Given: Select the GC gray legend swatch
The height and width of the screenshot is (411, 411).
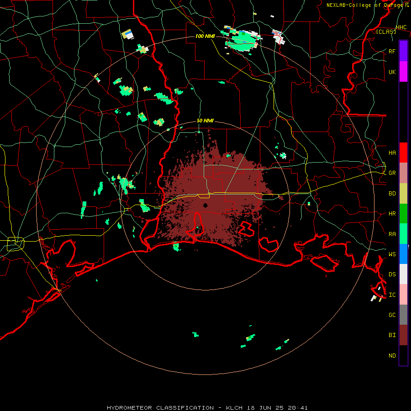Looking at the screenshot, I should pyautogui.click(x=403, y=315).
